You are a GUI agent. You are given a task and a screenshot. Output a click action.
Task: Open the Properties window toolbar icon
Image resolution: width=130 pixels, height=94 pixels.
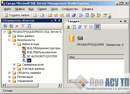pyautogui.click(x=105, y=15)
